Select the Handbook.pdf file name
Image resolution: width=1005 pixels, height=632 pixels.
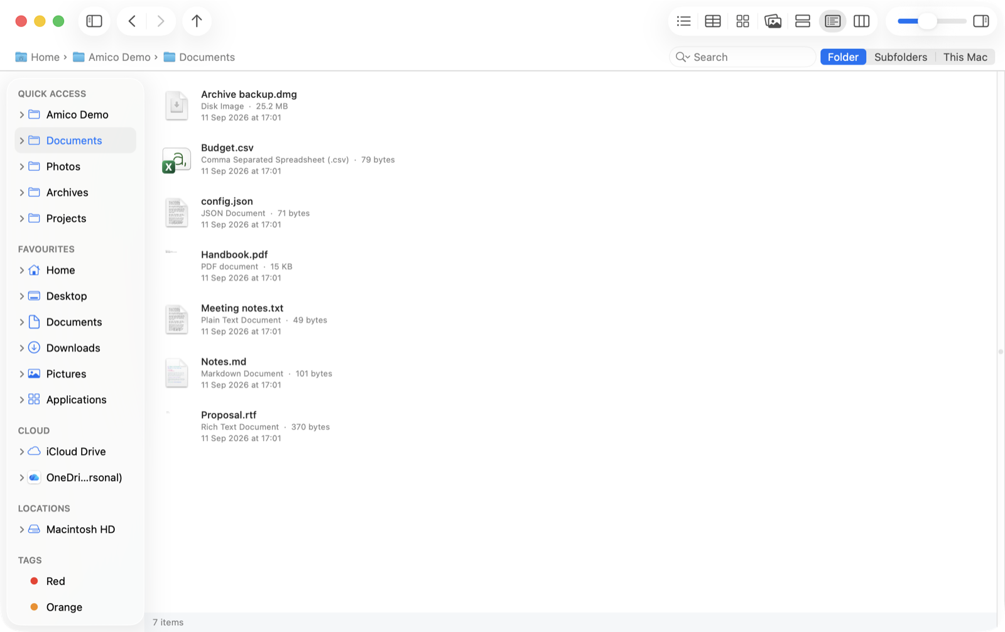click(x=234, y=254)
